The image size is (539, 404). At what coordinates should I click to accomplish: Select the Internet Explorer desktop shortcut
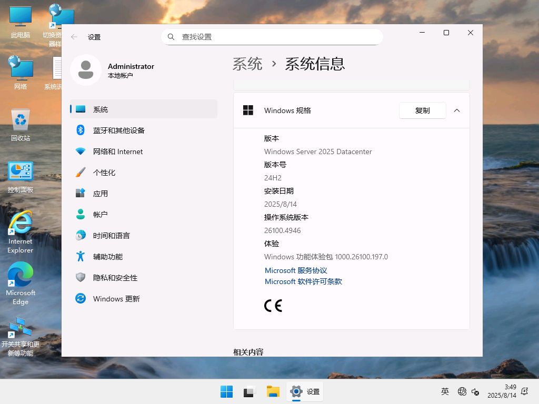pos(21,232)
